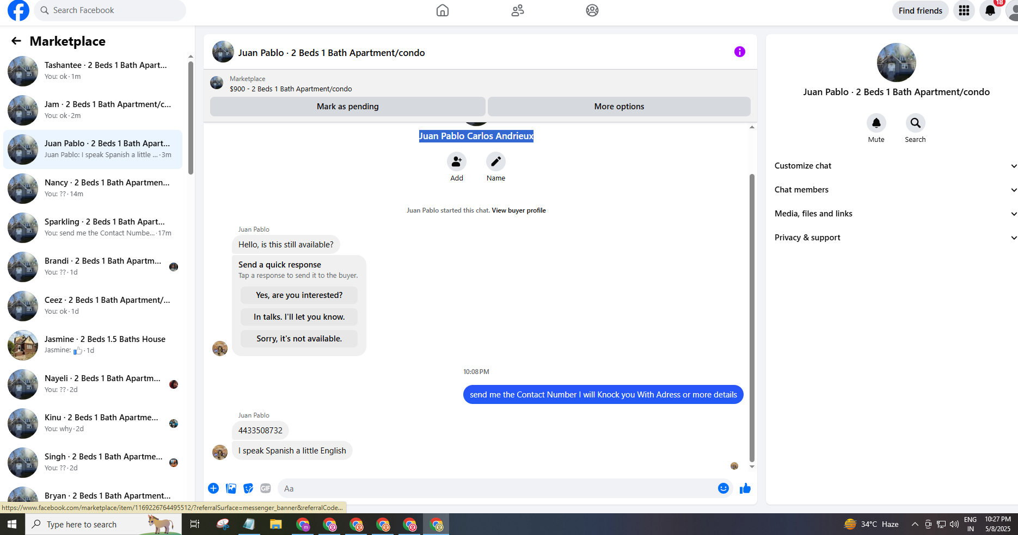Open Singh conversation
This screenshot has width=1018, height=535.
coord(93,463)
